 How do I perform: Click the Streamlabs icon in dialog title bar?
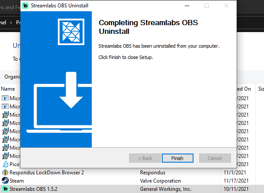[25, 6]
